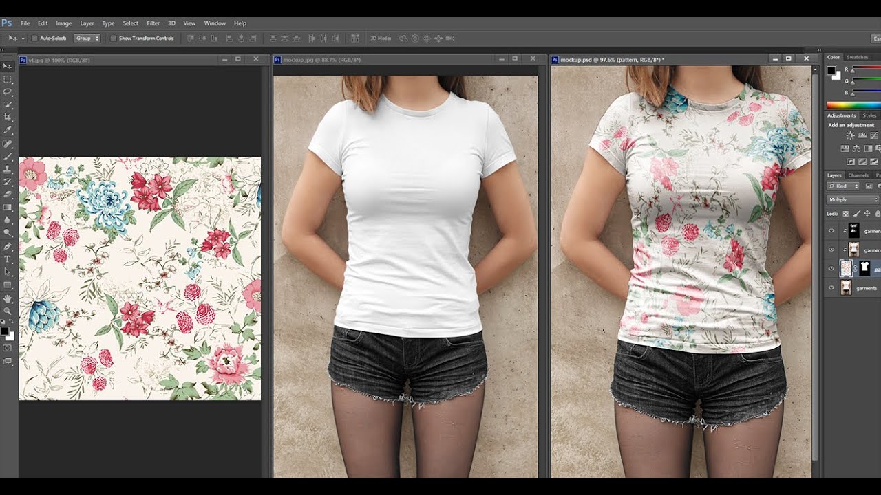Image resolution: width=881 pixels, height=495 pixels.
Task: Click the Auto-Align Layers icon in the options bar
Action: pyautogui.click(x=355, y=38)
